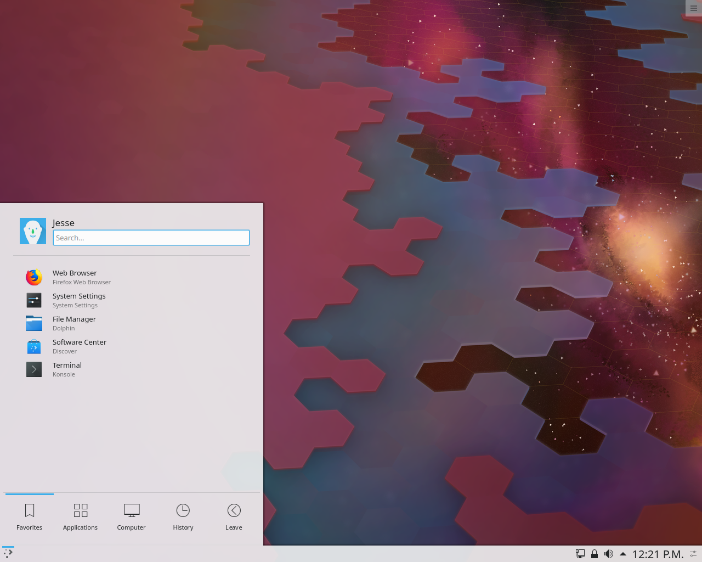Launch Konsole Terminal icon
Viewport: 702px width, 562px height.
[x=34, y=369]
